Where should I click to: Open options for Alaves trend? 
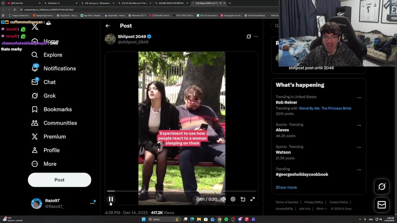[359, 125]
